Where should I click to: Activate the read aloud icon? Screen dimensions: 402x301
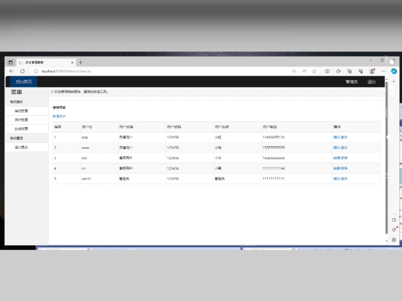click(x=304, y=71)
